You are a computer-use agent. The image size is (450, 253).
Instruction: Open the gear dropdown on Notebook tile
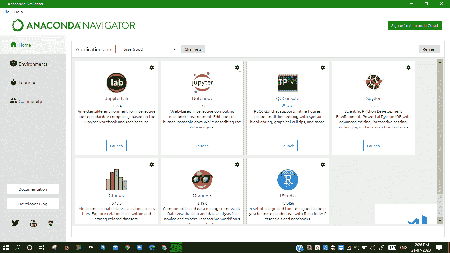click(237, 68)
